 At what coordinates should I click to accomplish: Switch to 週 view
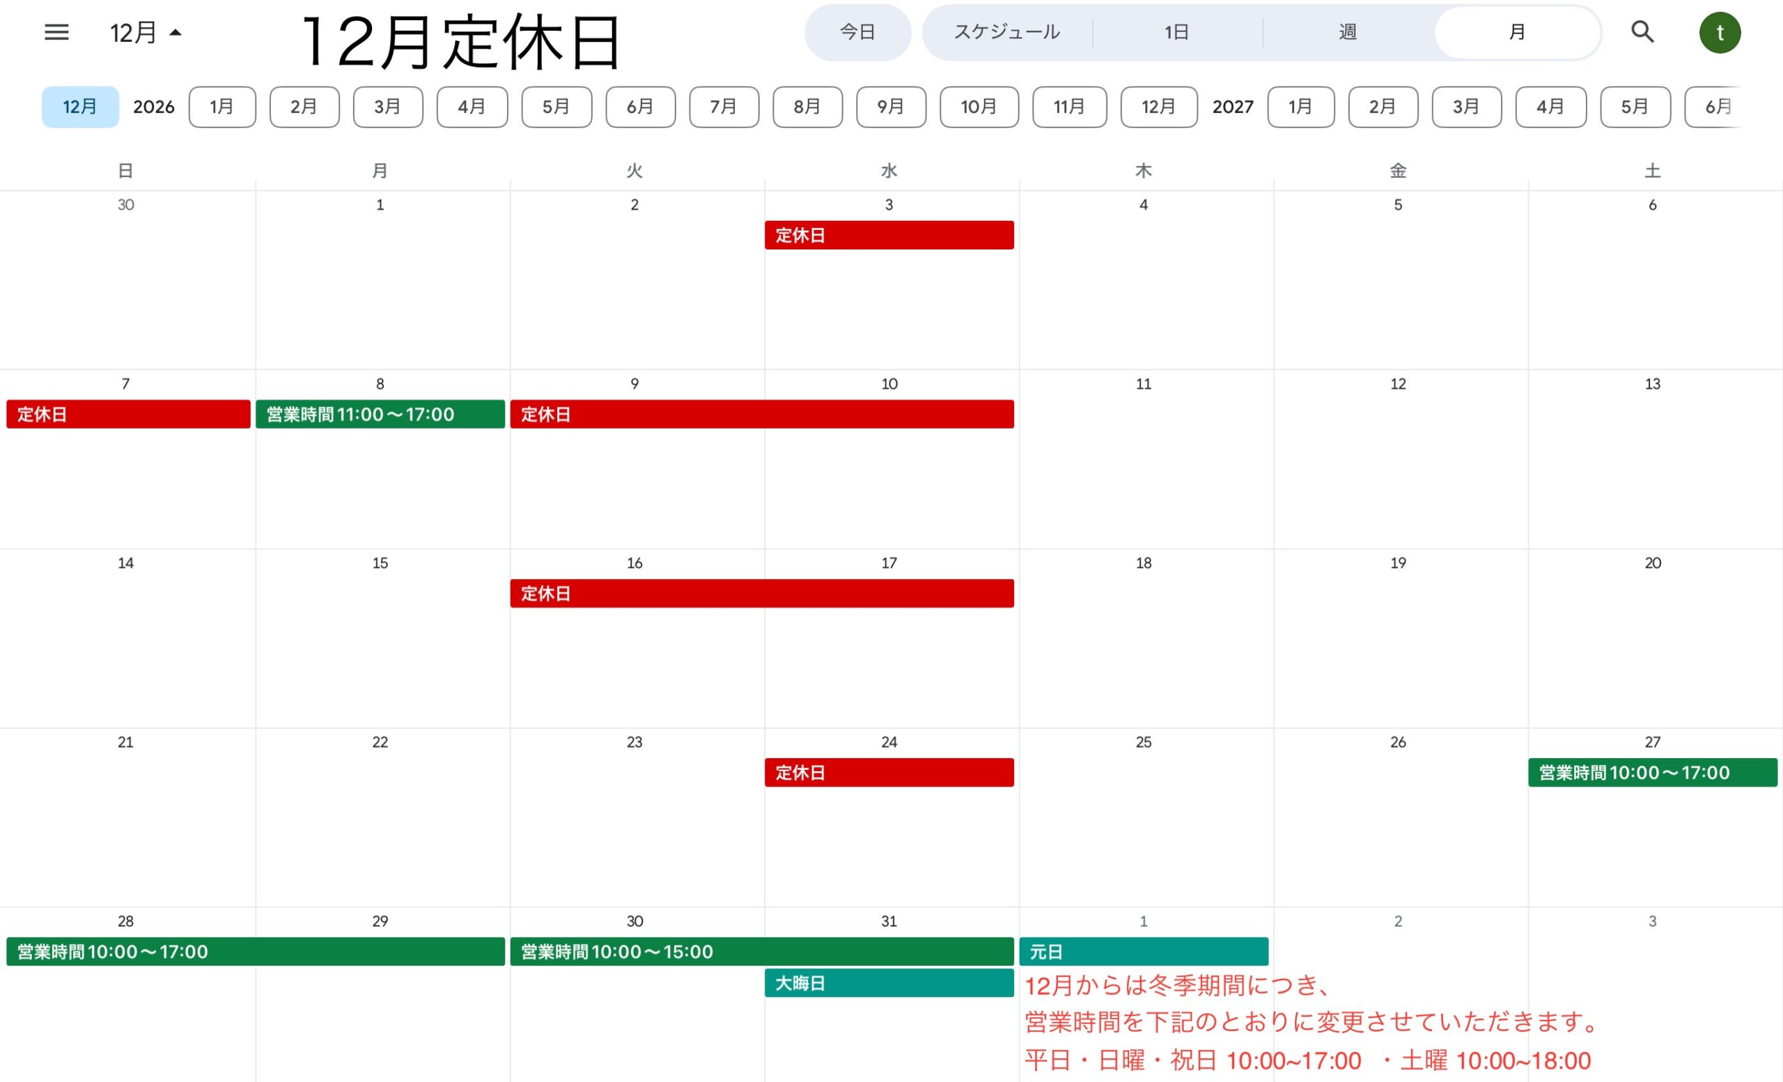pos(1347,33)
